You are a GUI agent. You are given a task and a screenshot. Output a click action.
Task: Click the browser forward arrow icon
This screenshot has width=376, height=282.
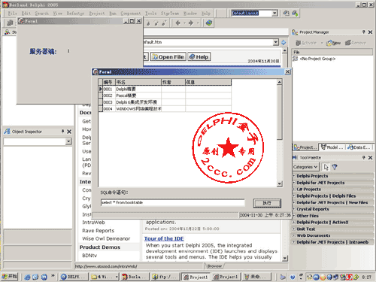191,23
